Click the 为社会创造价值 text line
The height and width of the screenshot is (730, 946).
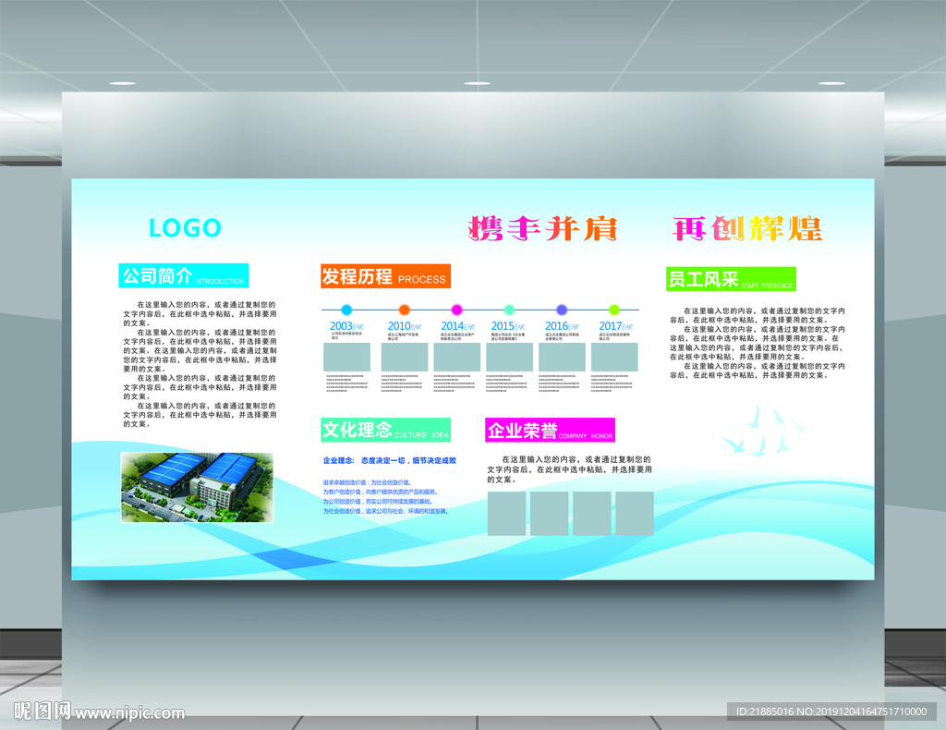(385, 511)
